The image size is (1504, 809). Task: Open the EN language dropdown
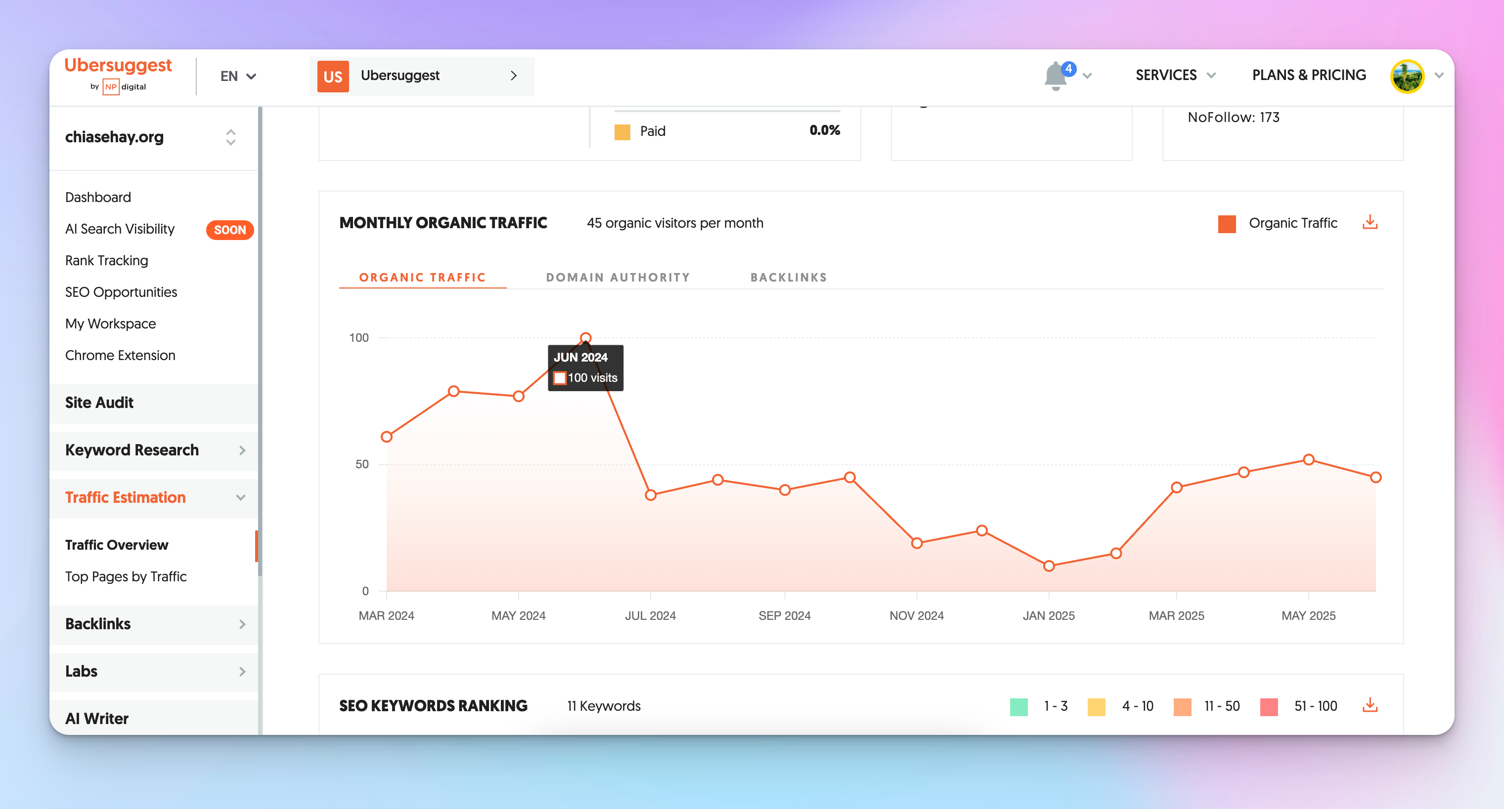coord(238,77)
